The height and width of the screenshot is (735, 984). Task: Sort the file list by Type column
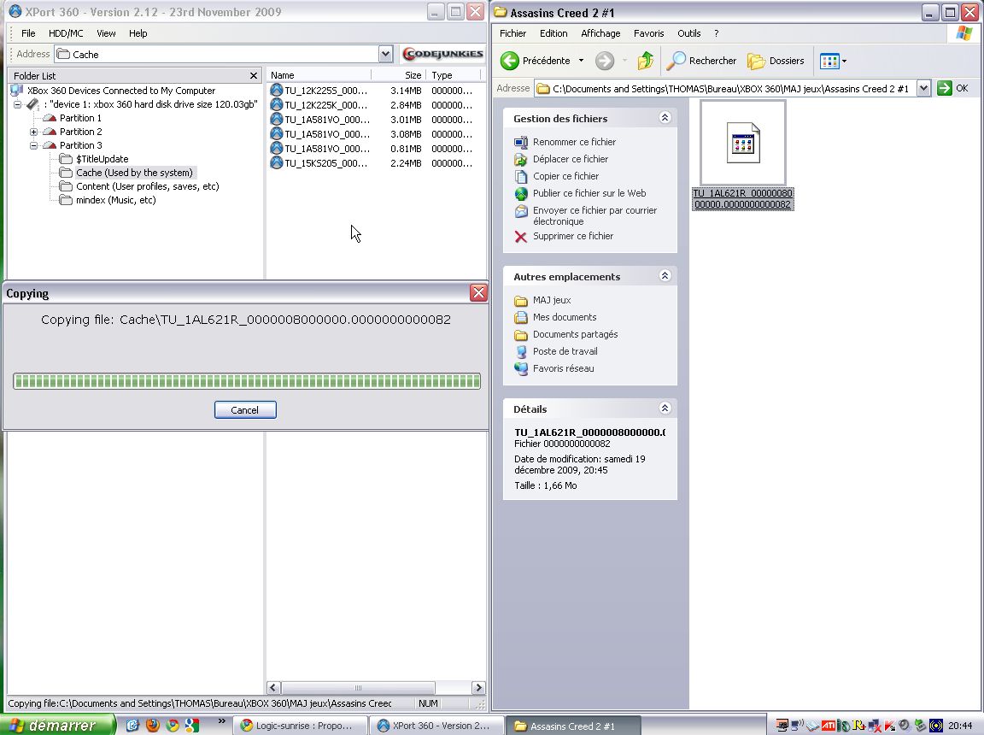coord(453,75)
